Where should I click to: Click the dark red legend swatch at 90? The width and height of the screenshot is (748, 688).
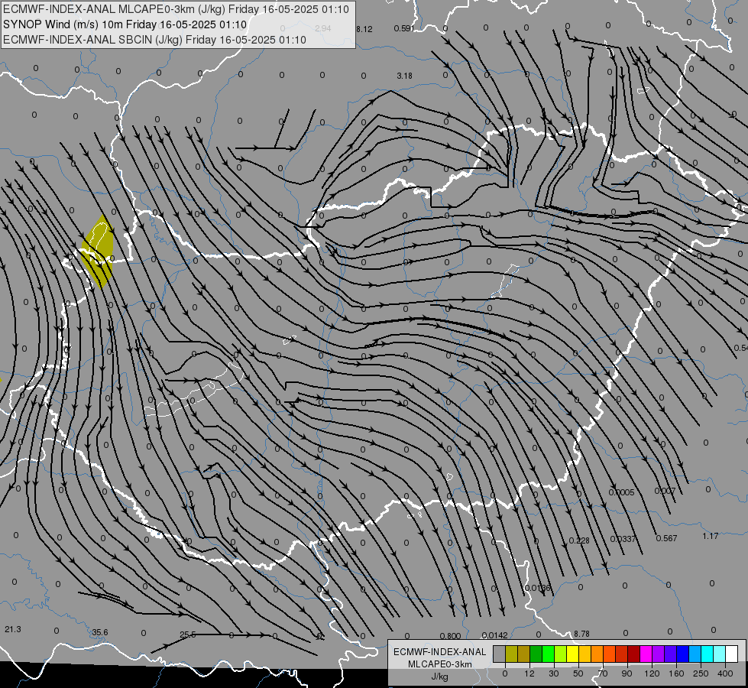(x=633, y=654)
